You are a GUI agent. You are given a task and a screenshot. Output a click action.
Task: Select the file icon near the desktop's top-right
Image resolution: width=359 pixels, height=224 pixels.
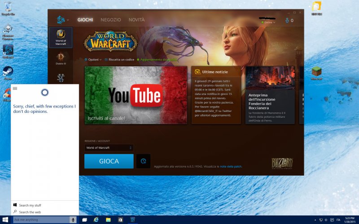[x=317, y=8]
